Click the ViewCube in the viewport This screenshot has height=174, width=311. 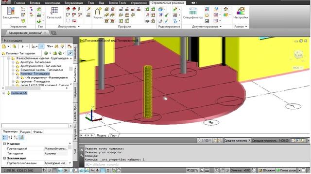pyautogui.click(x=298, y=55)
